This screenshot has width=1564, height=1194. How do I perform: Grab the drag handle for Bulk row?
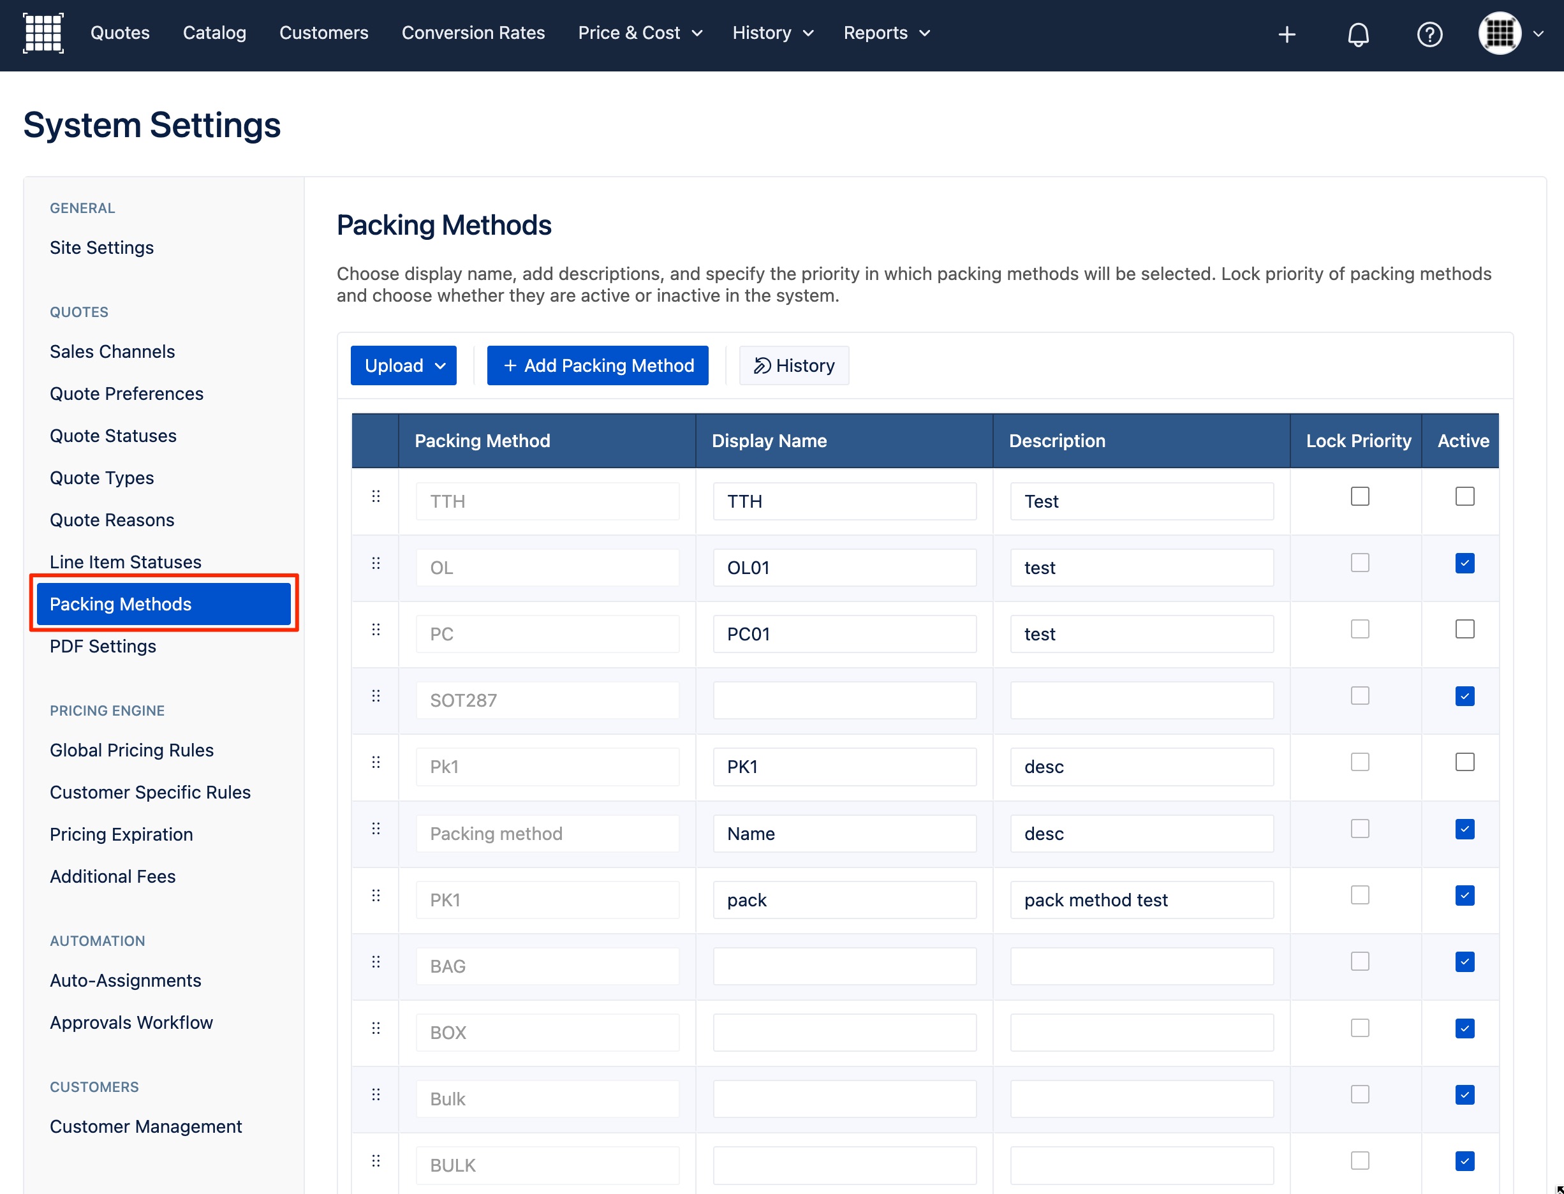click(376, 1094)
